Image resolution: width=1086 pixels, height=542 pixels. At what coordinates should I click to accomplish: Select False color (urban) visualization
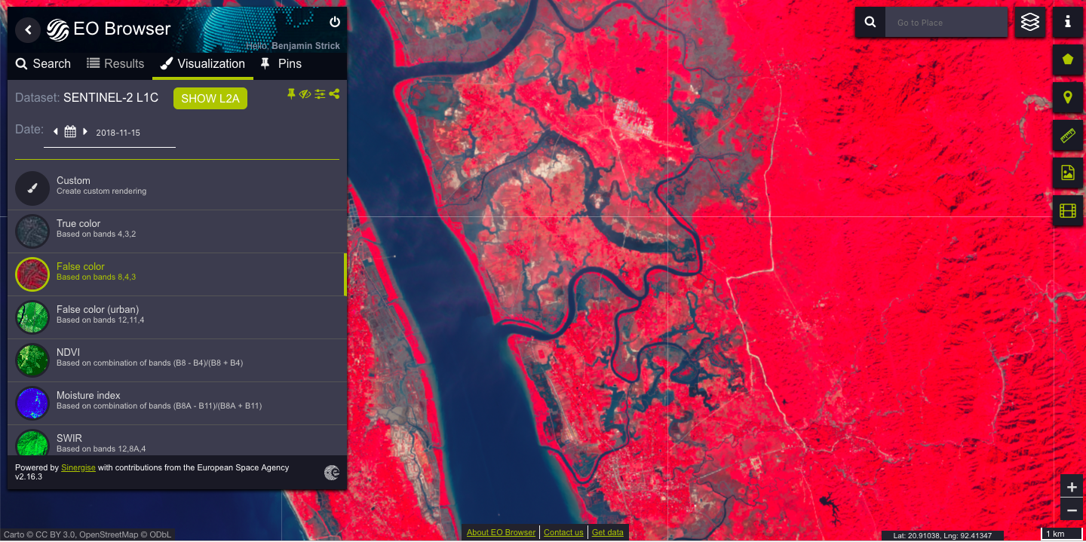[x=177, y=317]
